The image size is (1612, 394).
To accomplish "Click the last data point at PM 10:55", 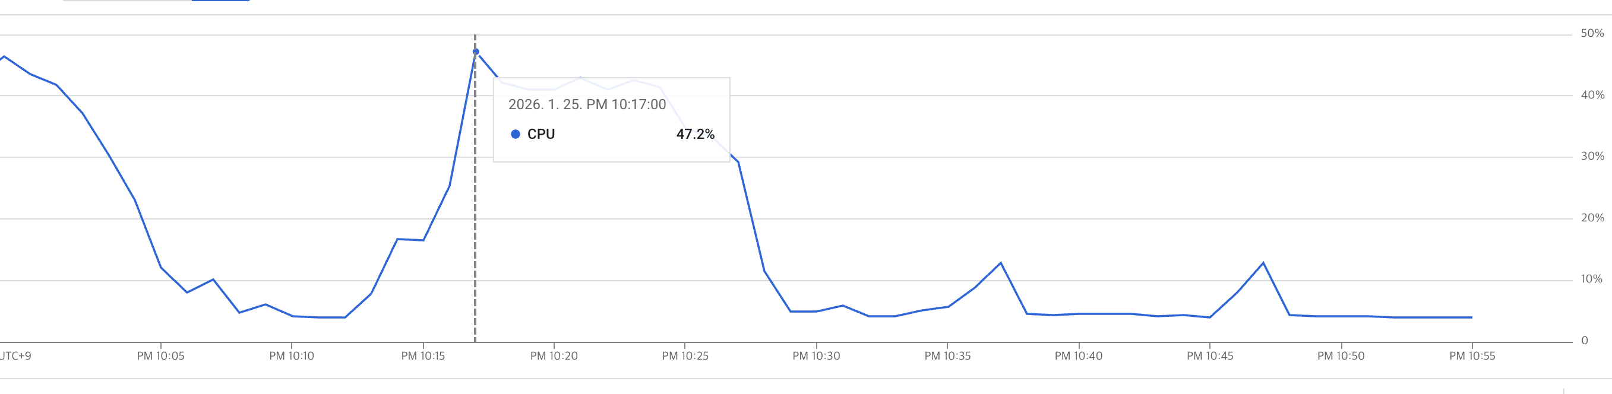I will coord(1471,317).
